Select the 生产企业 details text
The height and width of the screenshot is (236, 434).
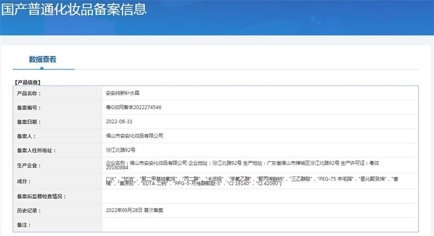coord(242,165)
